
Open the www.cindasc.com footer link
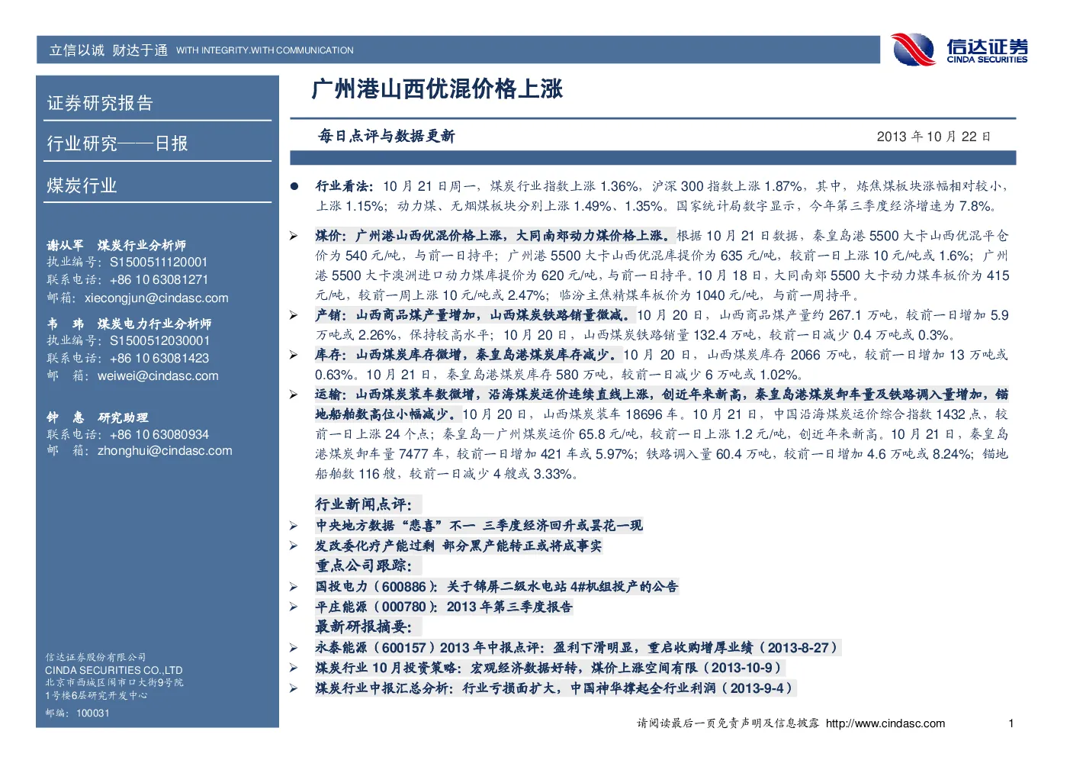(885, 723)
